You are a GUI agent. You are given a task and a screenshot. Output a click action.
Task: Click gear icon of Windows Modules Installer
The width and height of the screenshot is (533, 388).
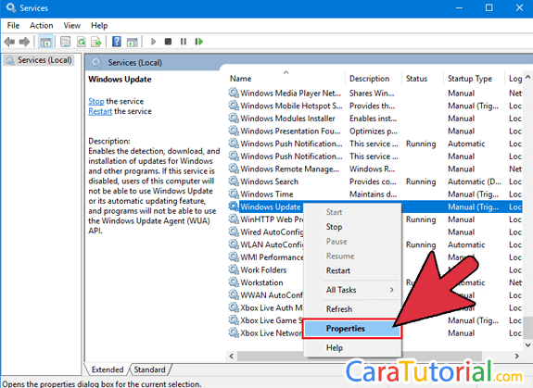234,118
